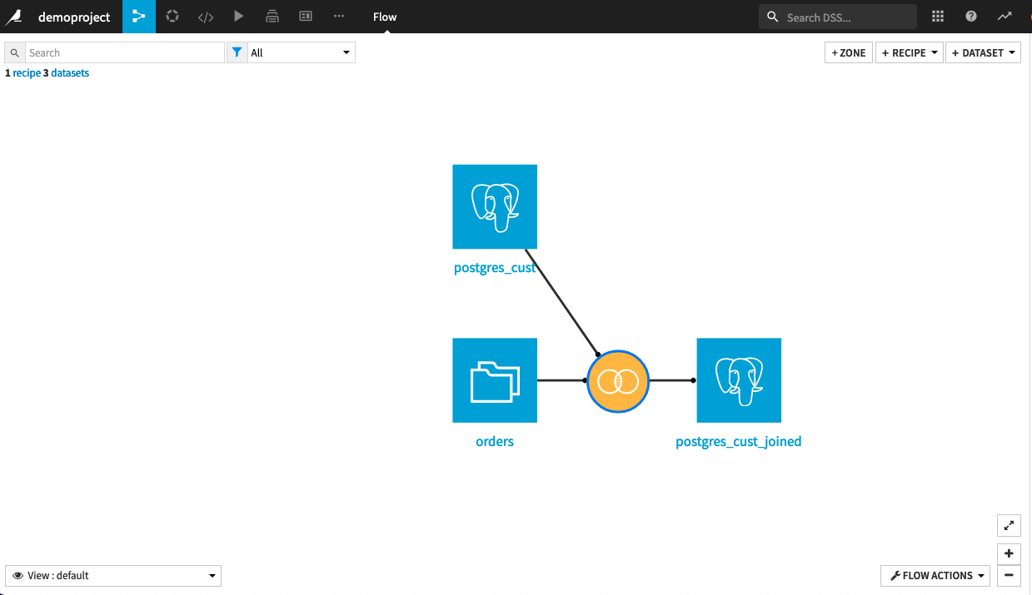Open the applications waffle grid icon

coord(937,17)
